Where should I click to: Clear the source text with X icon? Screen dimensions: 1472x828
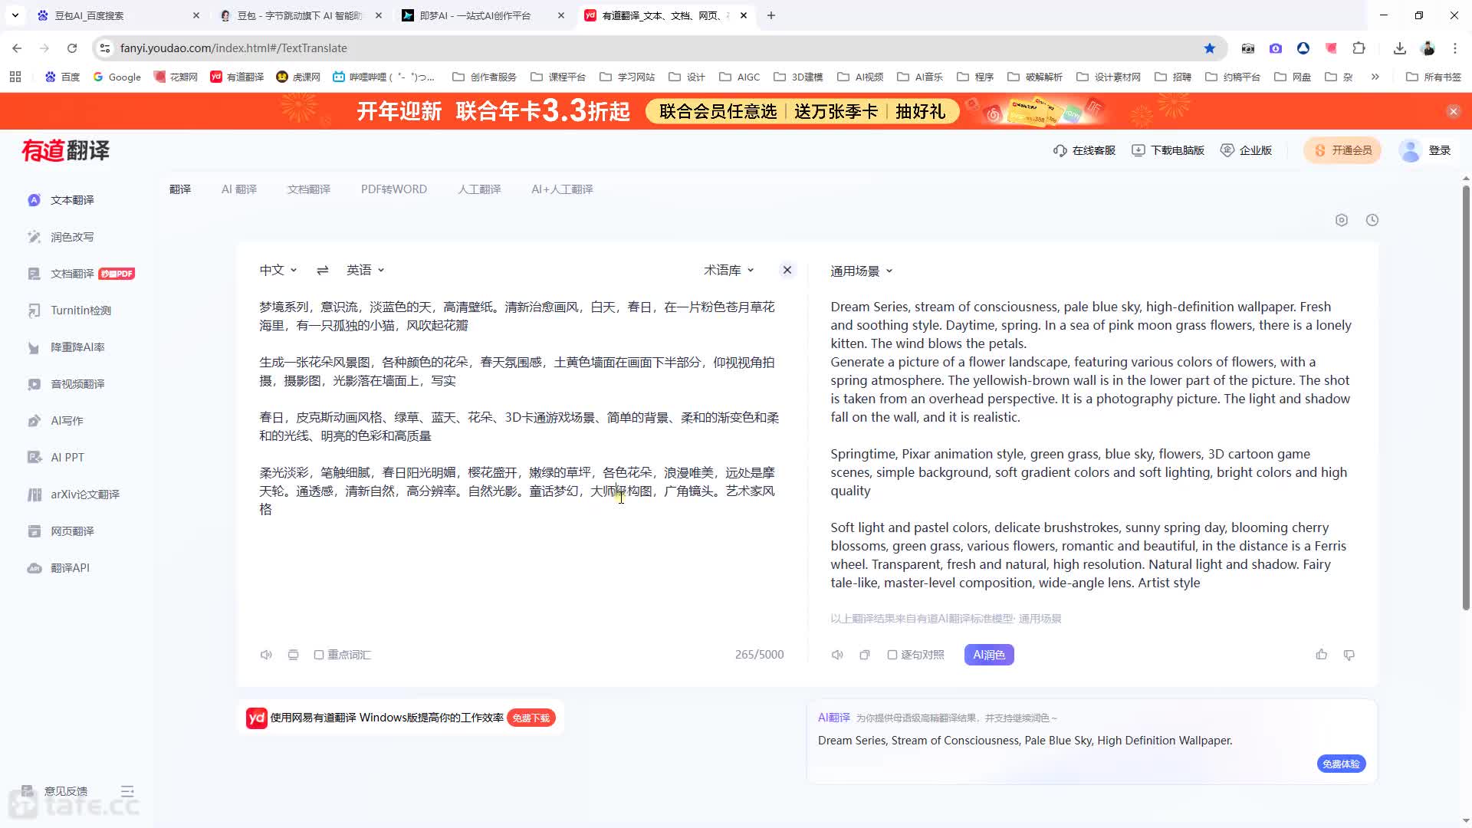[787, 270]
